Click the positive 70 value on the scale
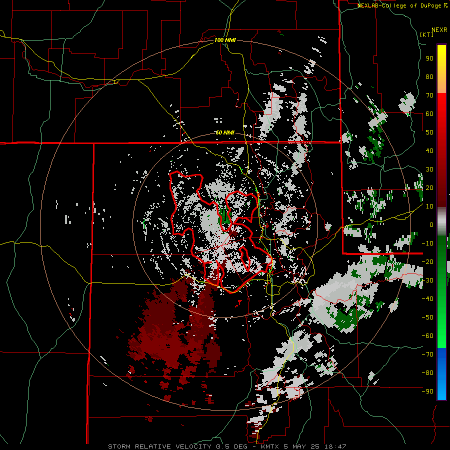This screenshot has height=450, width=450. 429,95
